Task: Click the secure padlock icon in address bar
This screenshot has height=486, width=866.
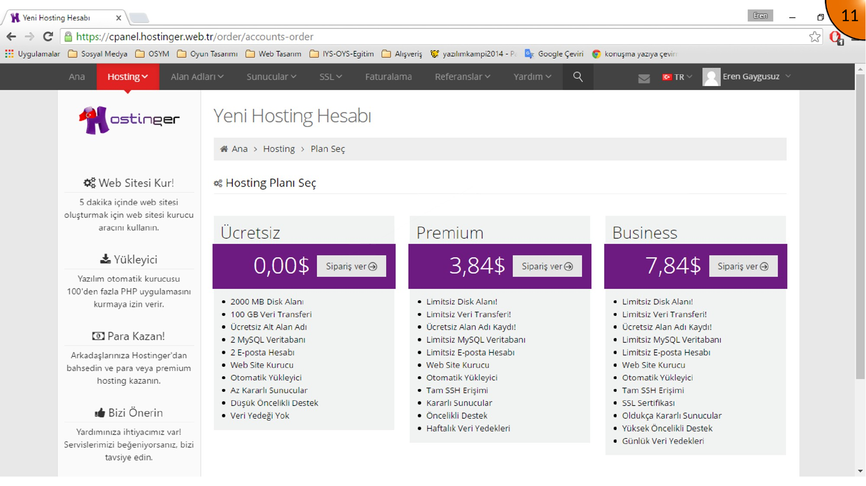Action: pyautogui.click(x=68, y=37)
